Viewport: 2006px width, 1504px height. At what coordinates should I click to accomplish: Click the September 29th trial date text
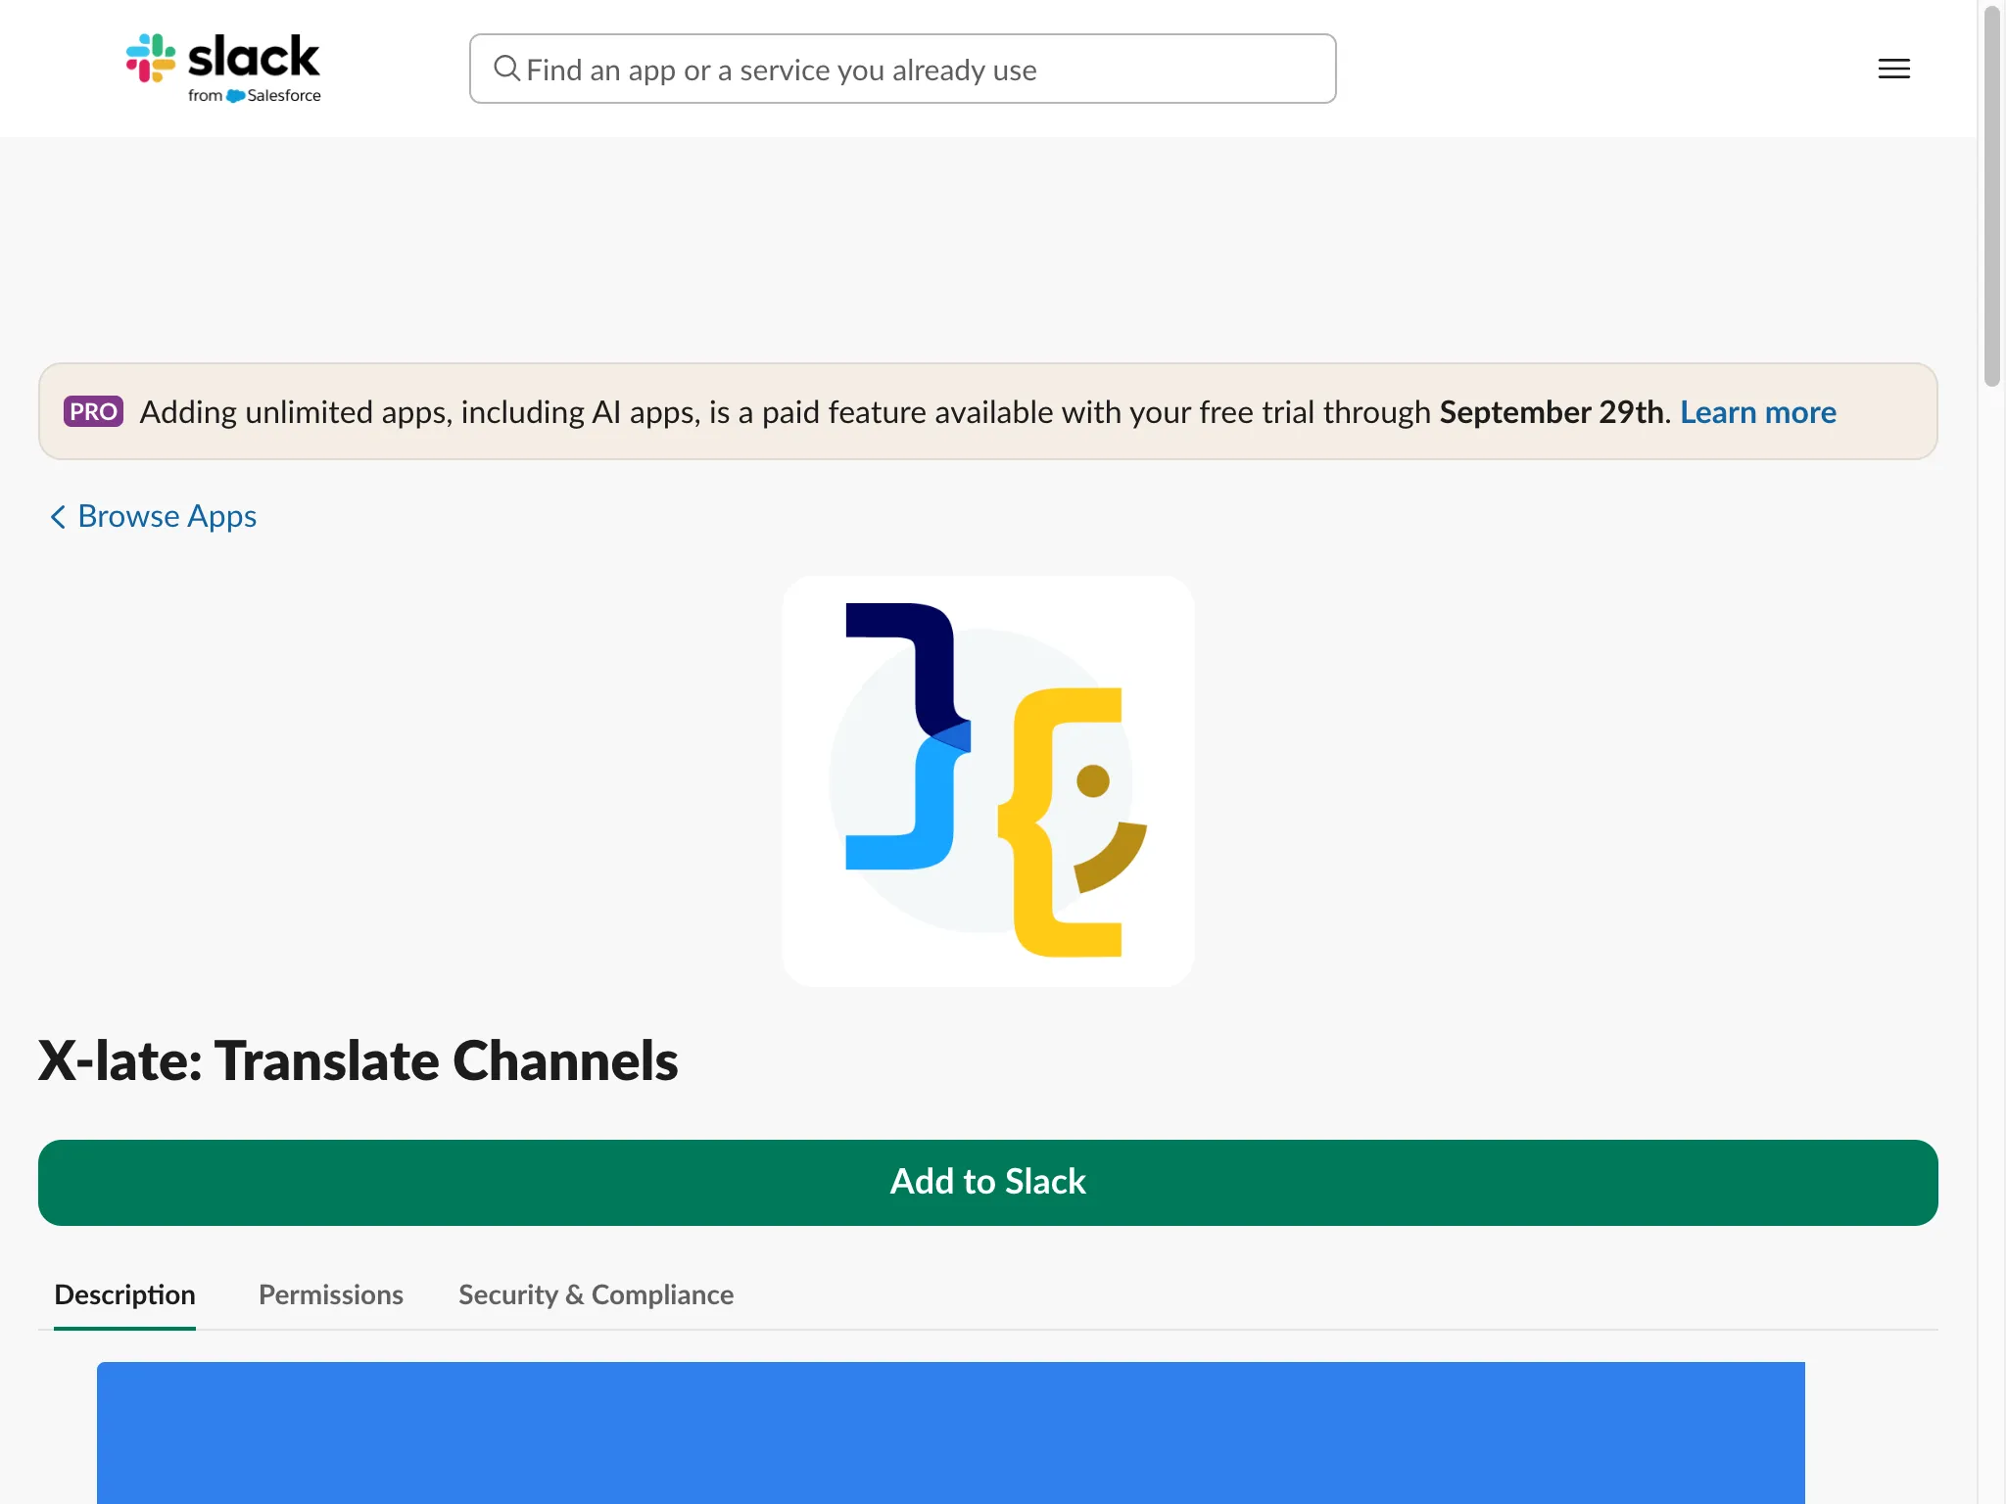(x=1552, y=412)
